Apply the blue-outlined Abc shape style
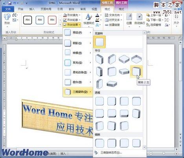This screenshot has height=158, width=184. [40, 20]
